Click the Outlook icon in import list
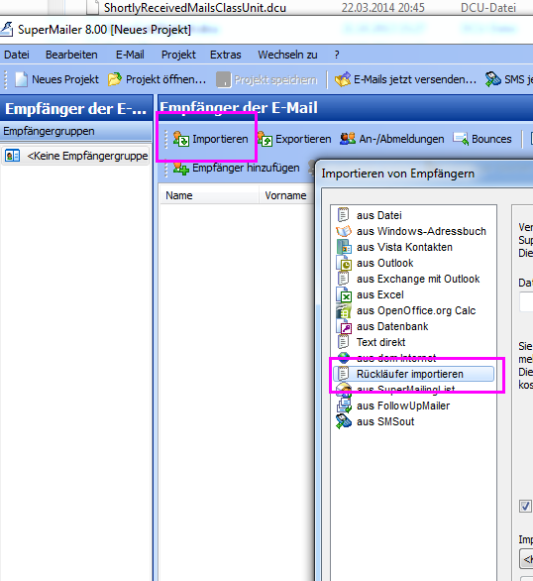533x581 pixels. (x=344, y=263)
